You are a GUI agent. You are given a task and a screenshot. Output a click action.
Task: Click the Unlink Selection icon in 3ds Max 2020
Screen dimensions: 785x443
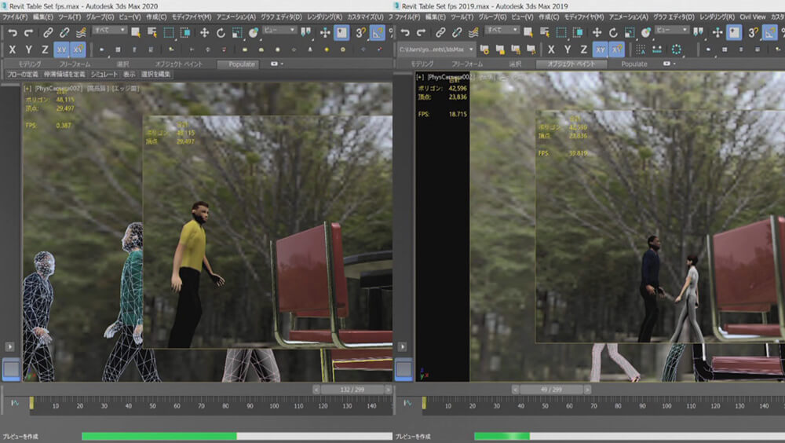coord(64,33)
